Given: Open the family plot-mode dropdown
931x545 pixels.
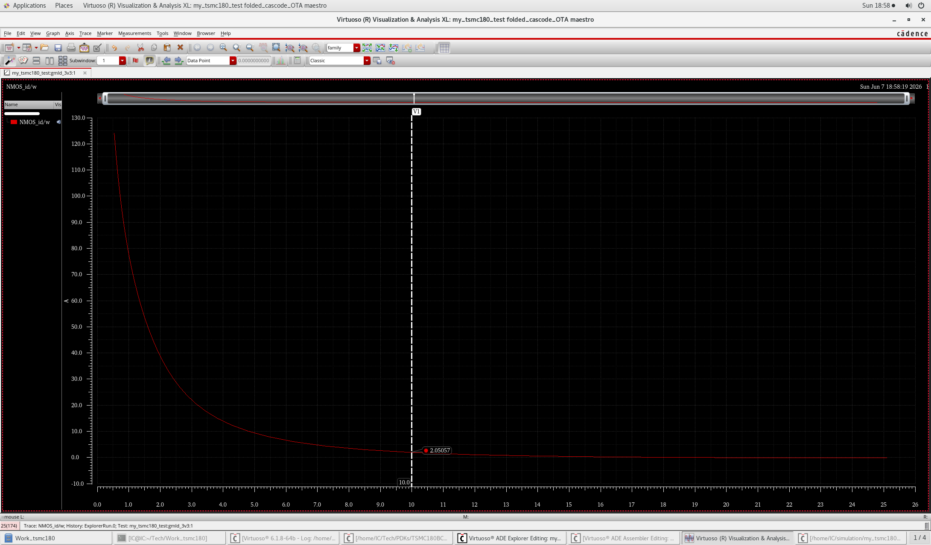Looking at the screenshot, I should coord(356,48).
